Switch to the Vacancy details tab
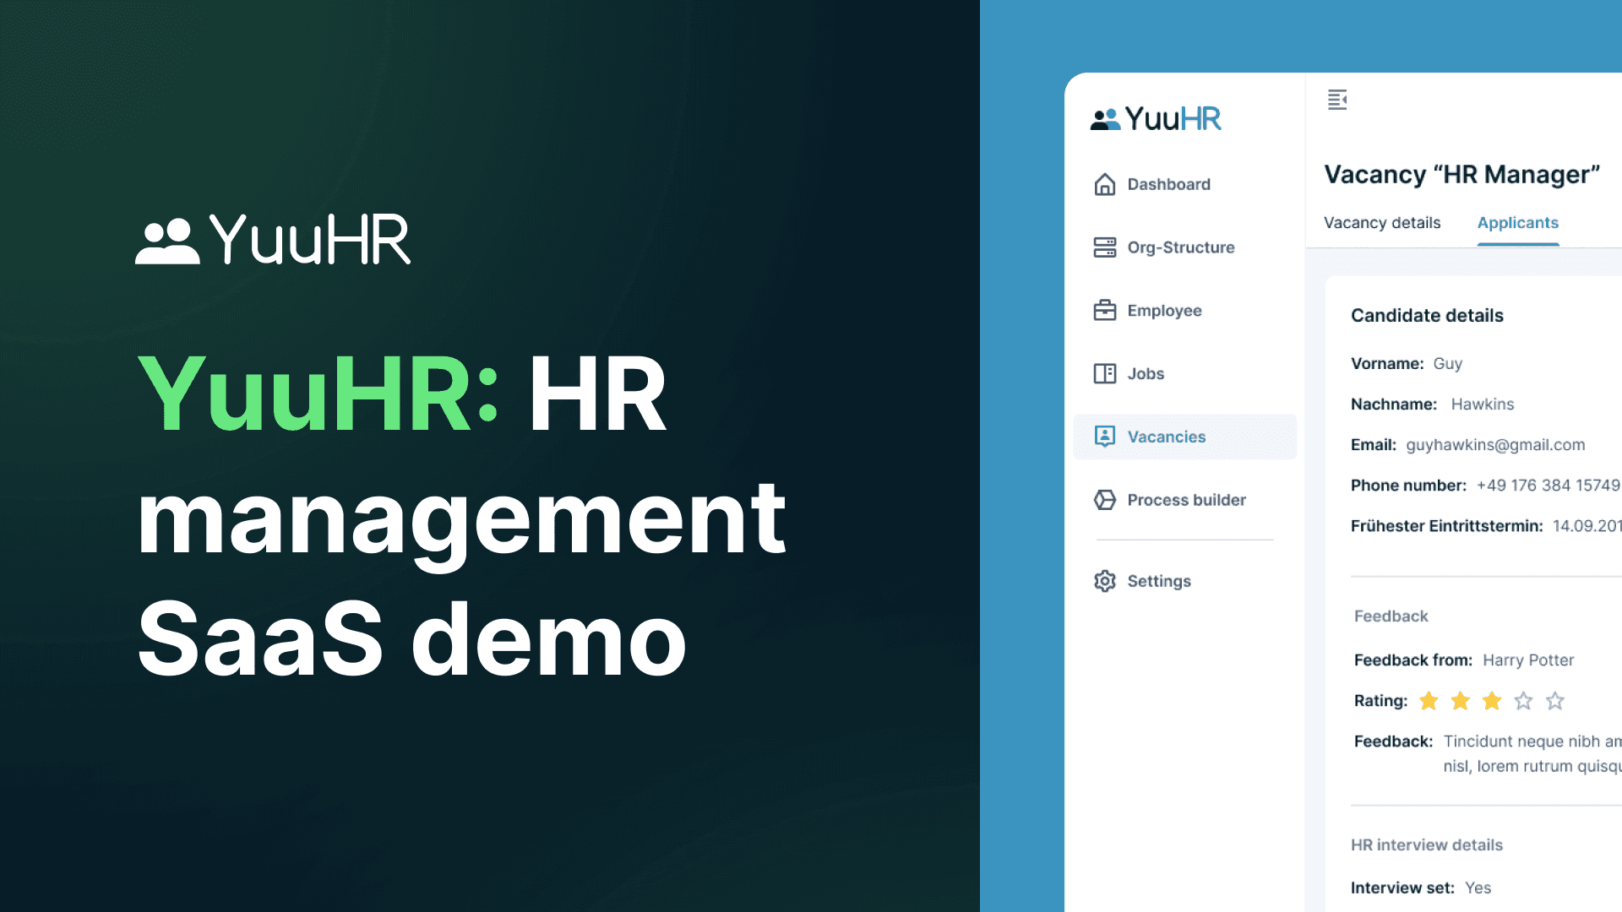Screen dimensions: 1622x912 pyautogui.click(x=1381, y=222)
